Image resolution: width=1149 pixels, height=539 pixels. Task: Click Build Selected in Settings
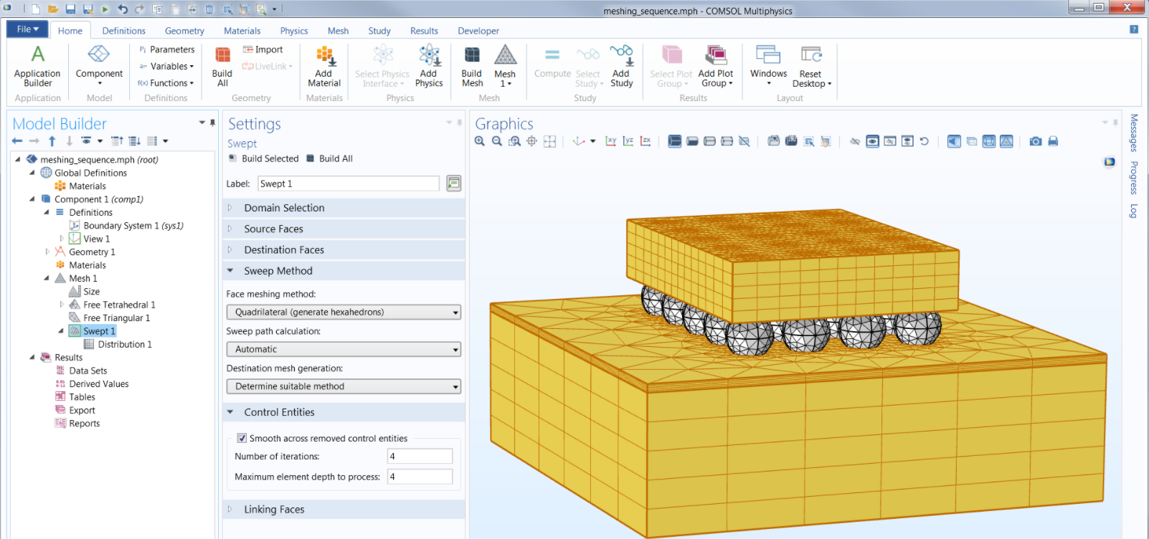[263, 158]
